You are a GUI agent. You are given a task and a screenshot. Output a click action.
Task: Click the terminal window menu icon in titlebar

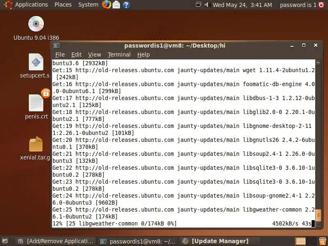57,46
